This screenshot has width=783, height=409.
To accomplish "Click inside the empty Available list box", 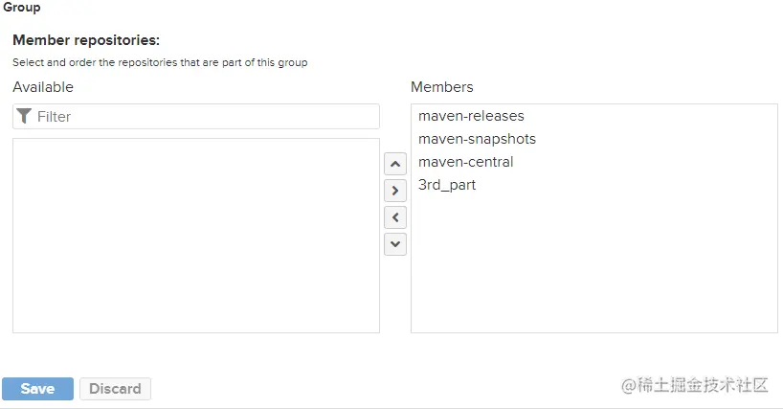I will coord(196,236).
